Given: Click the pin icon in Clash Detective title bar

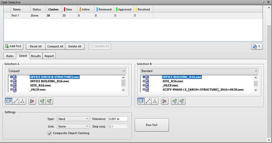Looking at the screenshot, I should point(263,2).
